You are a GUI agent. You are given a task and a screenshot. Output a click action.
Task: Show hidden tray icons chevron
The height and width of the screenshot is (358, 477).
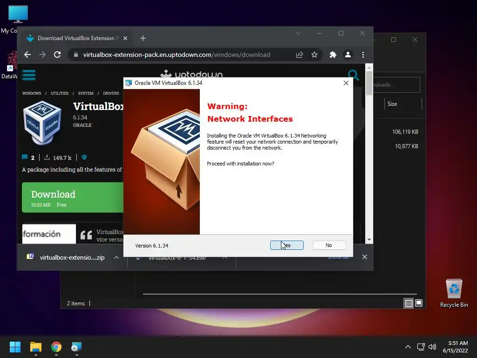pos(408,347)
